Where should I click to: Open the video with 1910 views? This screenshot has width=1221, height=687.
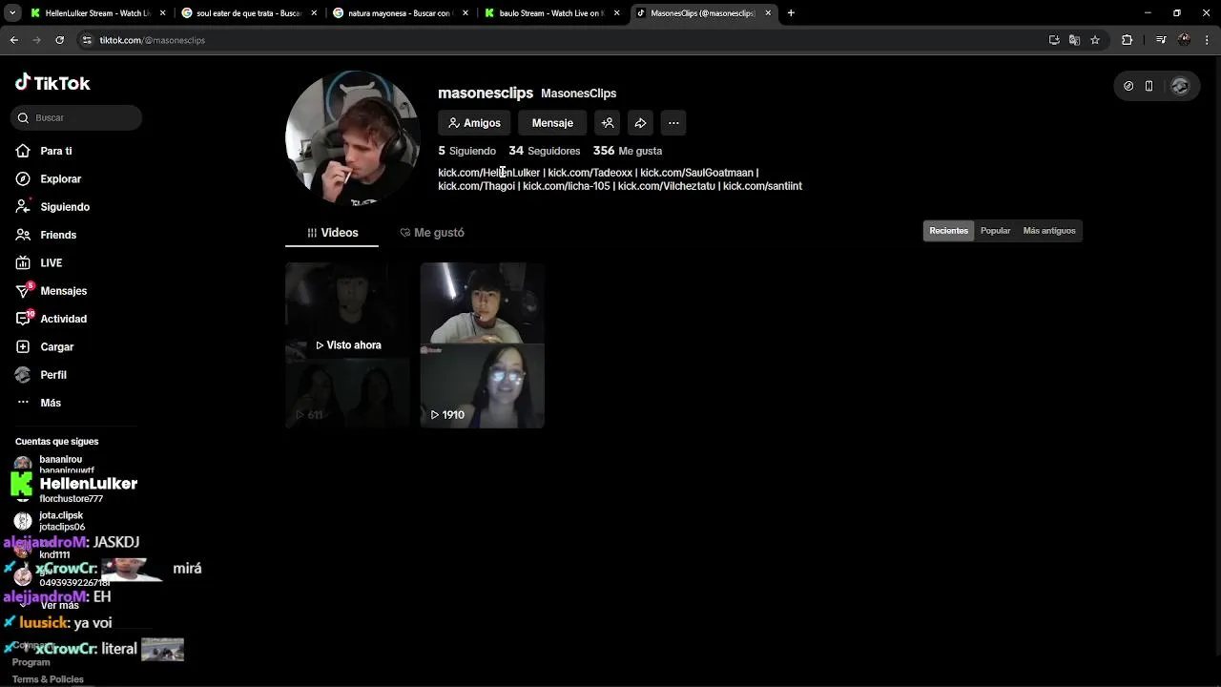click(483, 345)
